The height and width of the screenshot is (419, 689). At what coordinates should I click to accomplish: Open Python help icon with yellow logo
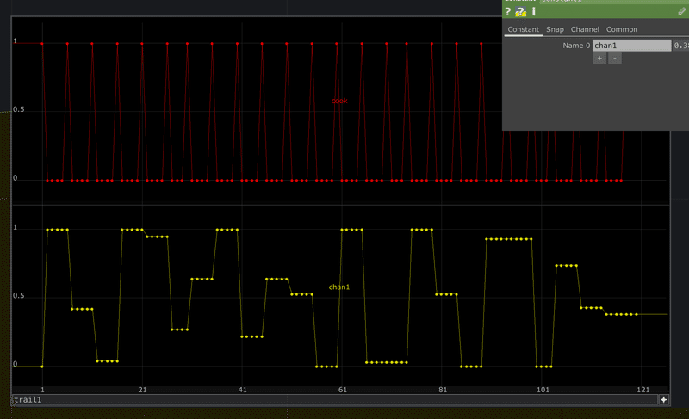(521, 11)
